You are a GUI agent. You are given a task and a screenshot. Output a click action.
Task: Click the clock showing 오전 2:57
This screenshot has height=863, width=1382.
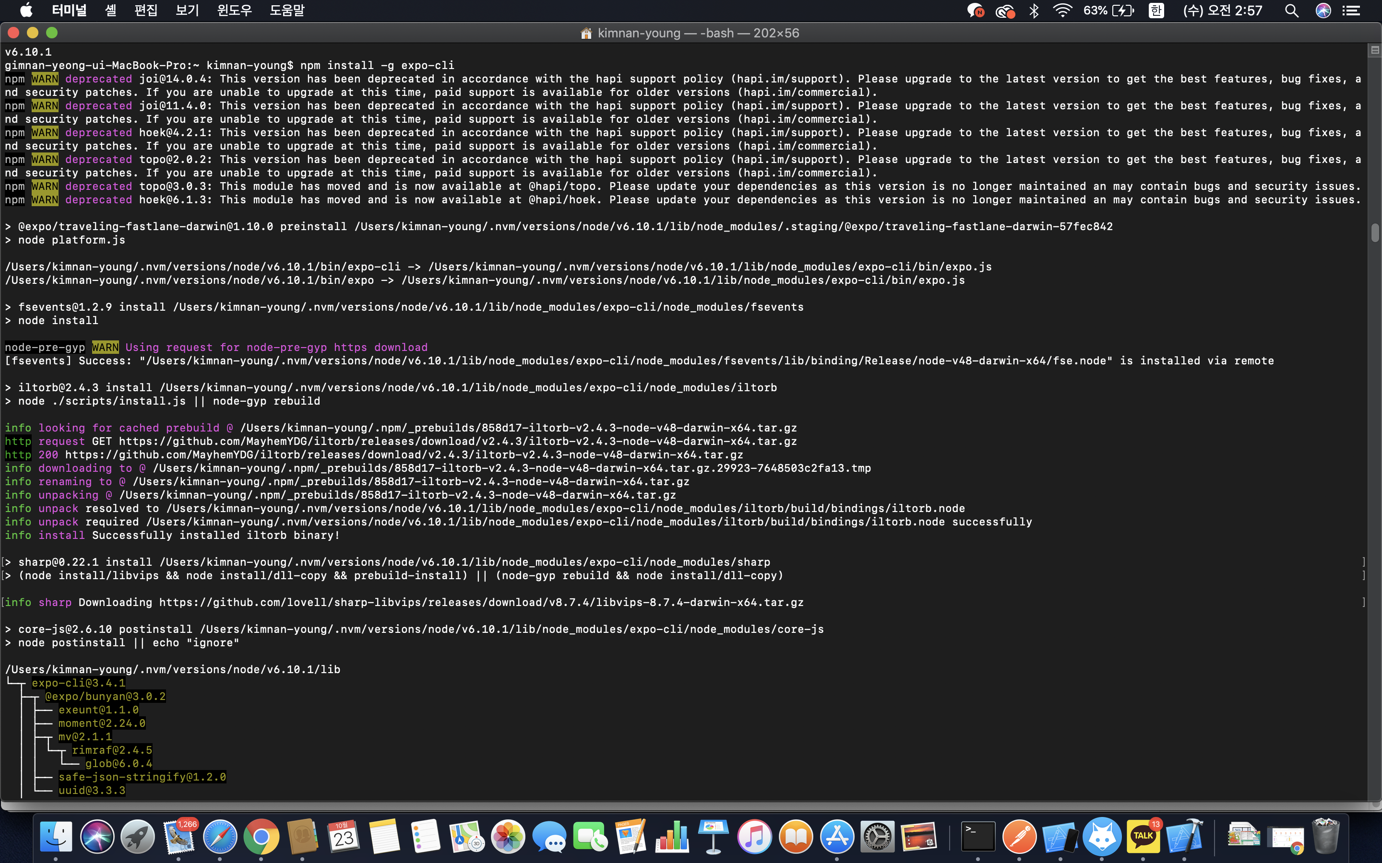pyautogui.click(x=1222, y=11)
